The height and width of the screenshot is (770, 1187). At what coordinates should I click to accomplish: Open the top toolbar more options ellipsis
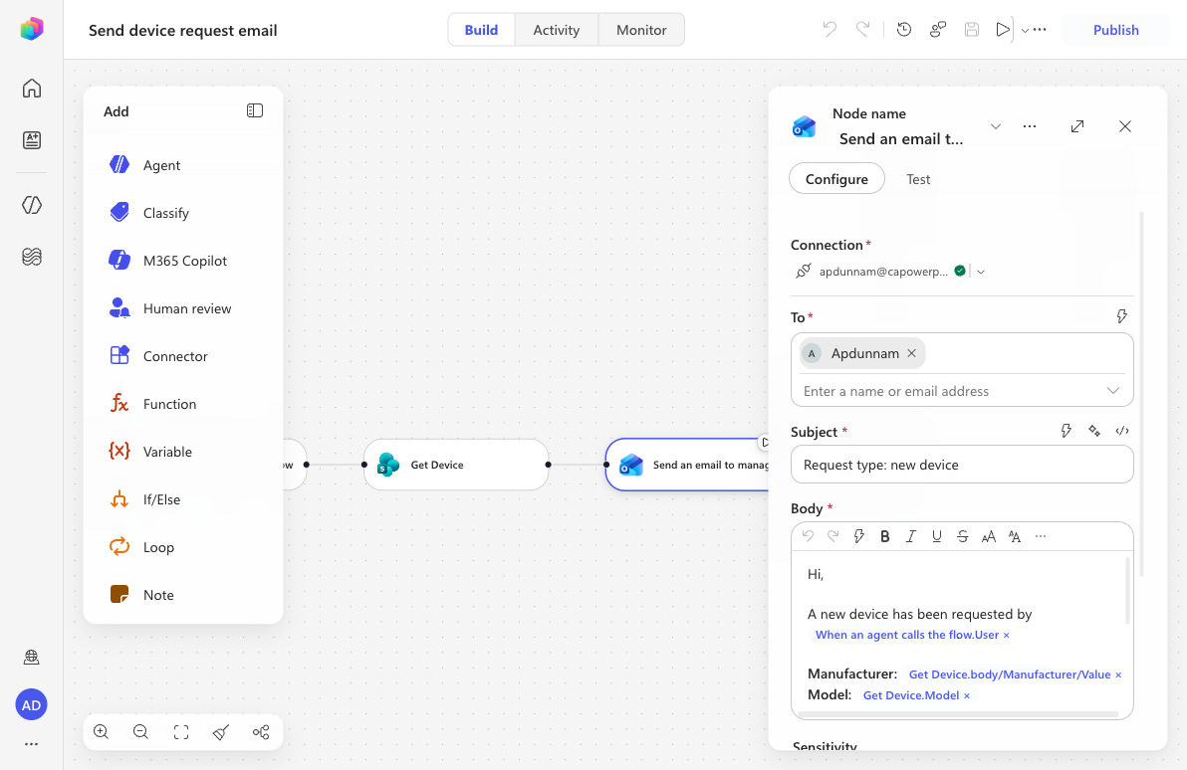coord(1041,30)
